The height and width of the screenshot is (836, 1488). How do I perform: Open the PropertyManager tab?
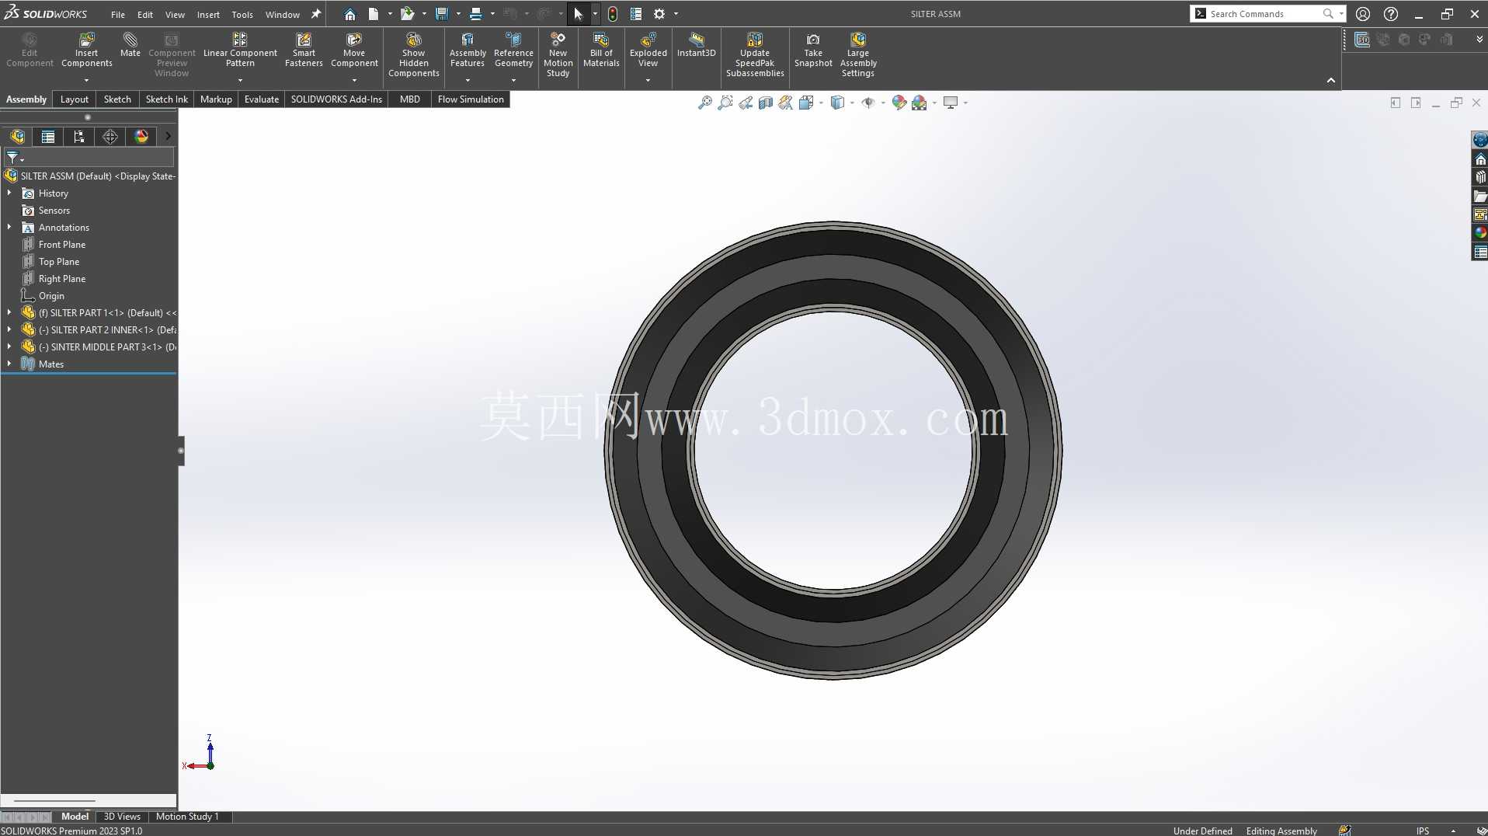(x=48, y=137)
